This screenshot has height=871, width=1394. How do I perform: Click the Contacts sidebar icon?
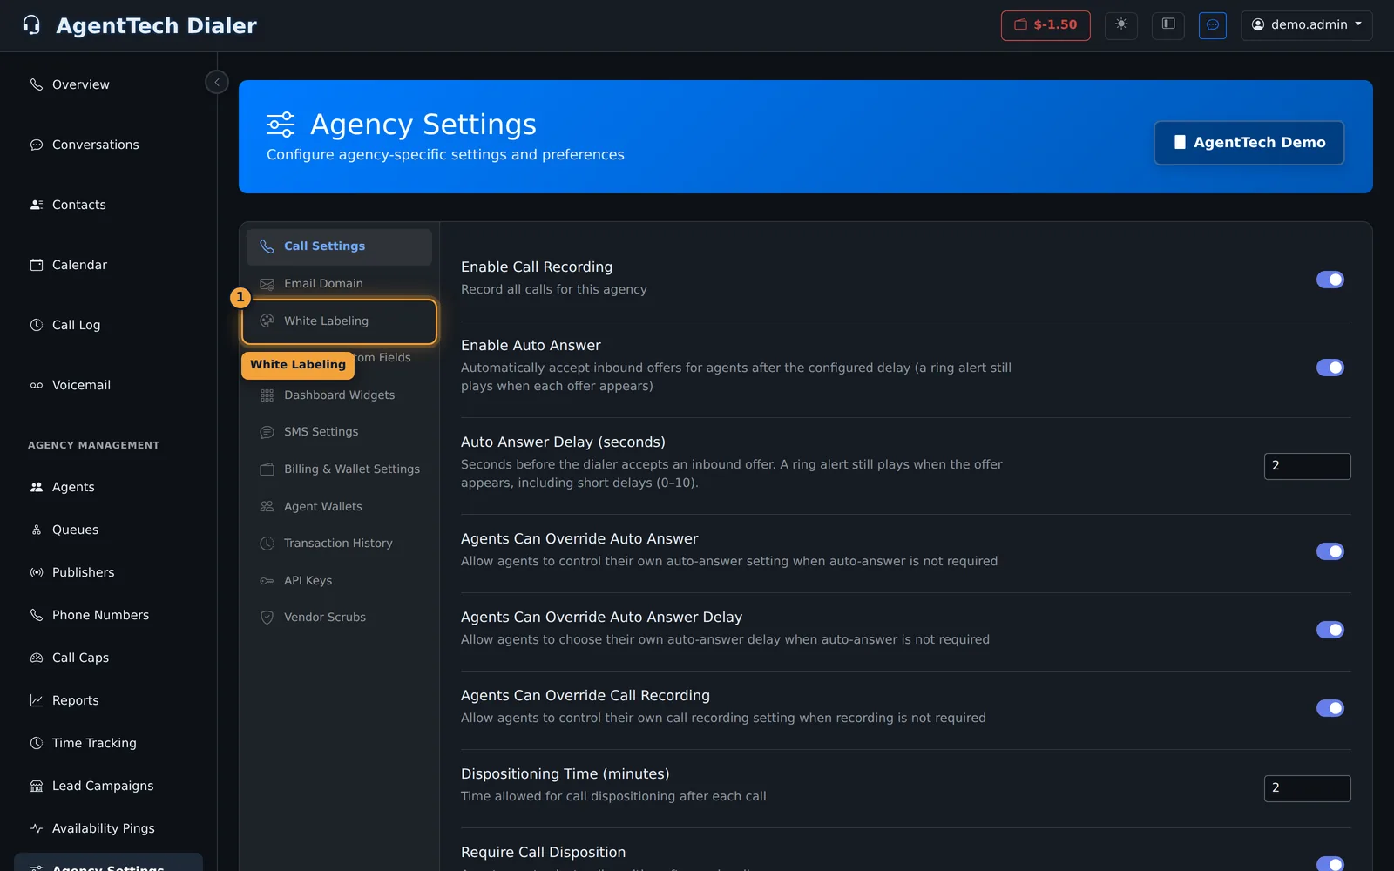(x=37, y=205)
